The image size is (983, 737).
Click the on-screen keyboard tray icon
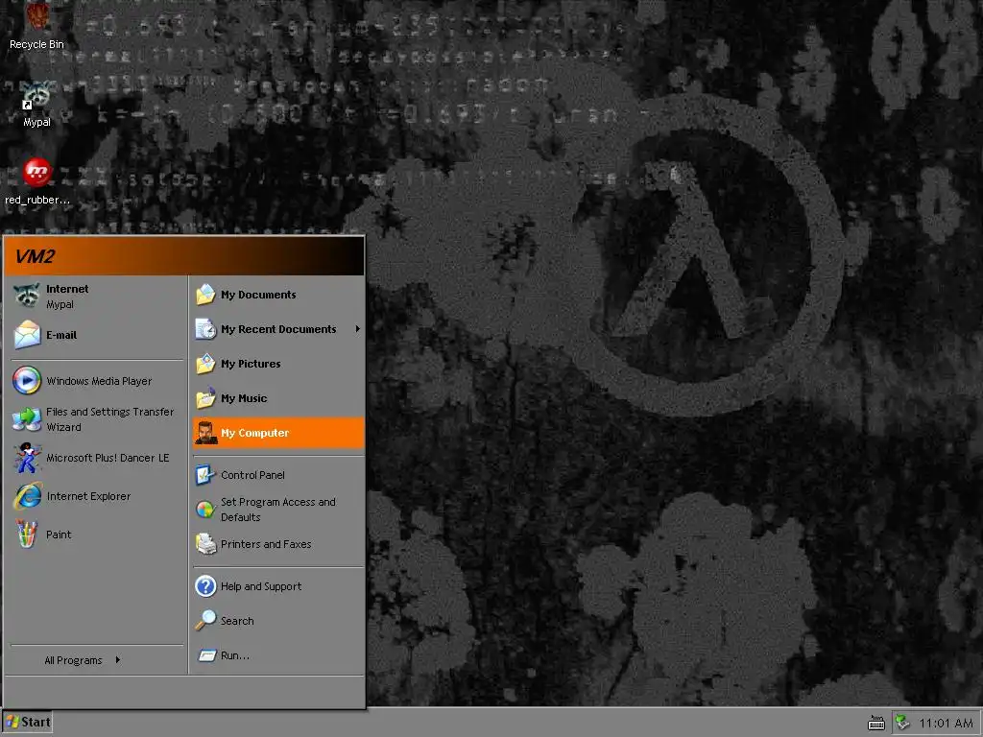[876, 724]
